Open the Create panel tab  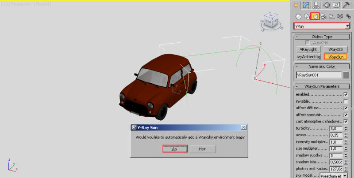296,5
